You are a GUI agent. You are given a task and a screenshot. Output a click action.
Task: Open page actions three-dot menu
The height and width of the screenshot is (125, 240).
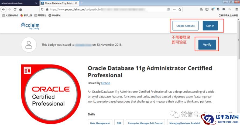[175, 9]
